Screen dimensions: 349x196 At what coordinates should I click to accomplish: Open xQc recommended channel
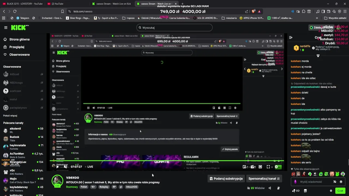click(23, 172)
